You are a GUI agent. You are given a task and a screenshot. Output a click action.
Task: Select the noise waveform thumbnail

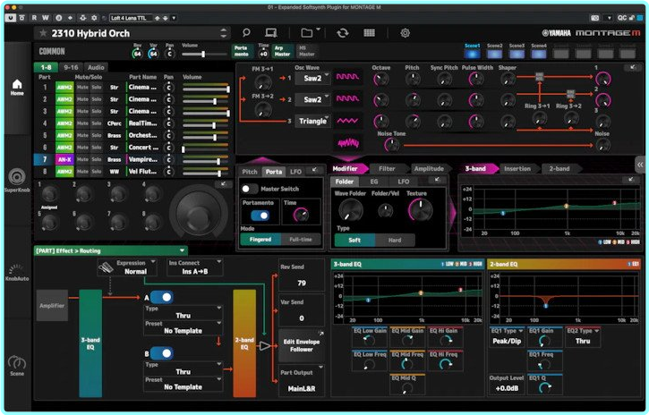(x=348, y=143)
